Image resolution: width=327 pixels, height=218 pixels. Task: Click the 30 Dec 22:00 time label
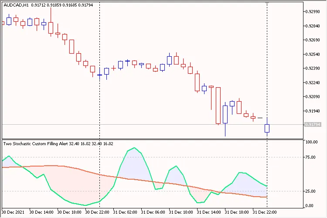[x=97, y=212]
